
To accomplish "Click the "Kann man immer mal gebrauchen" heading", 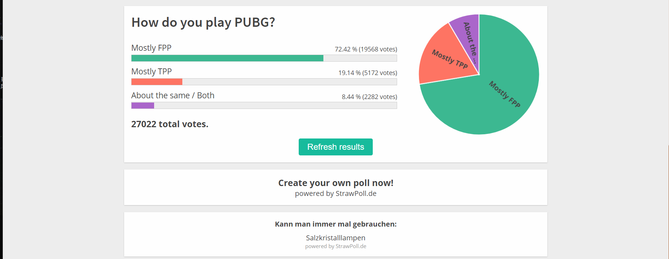I will pos(335,224).
